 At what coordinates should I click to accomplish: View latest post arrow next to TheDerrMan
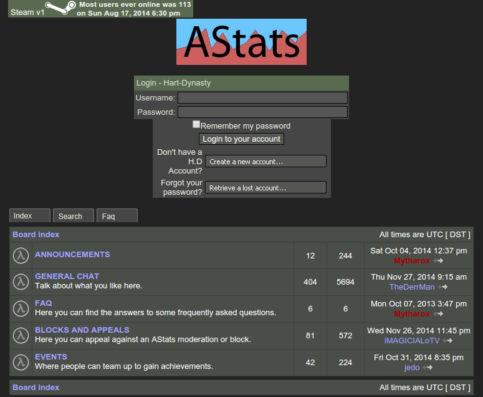pos(442,287)
